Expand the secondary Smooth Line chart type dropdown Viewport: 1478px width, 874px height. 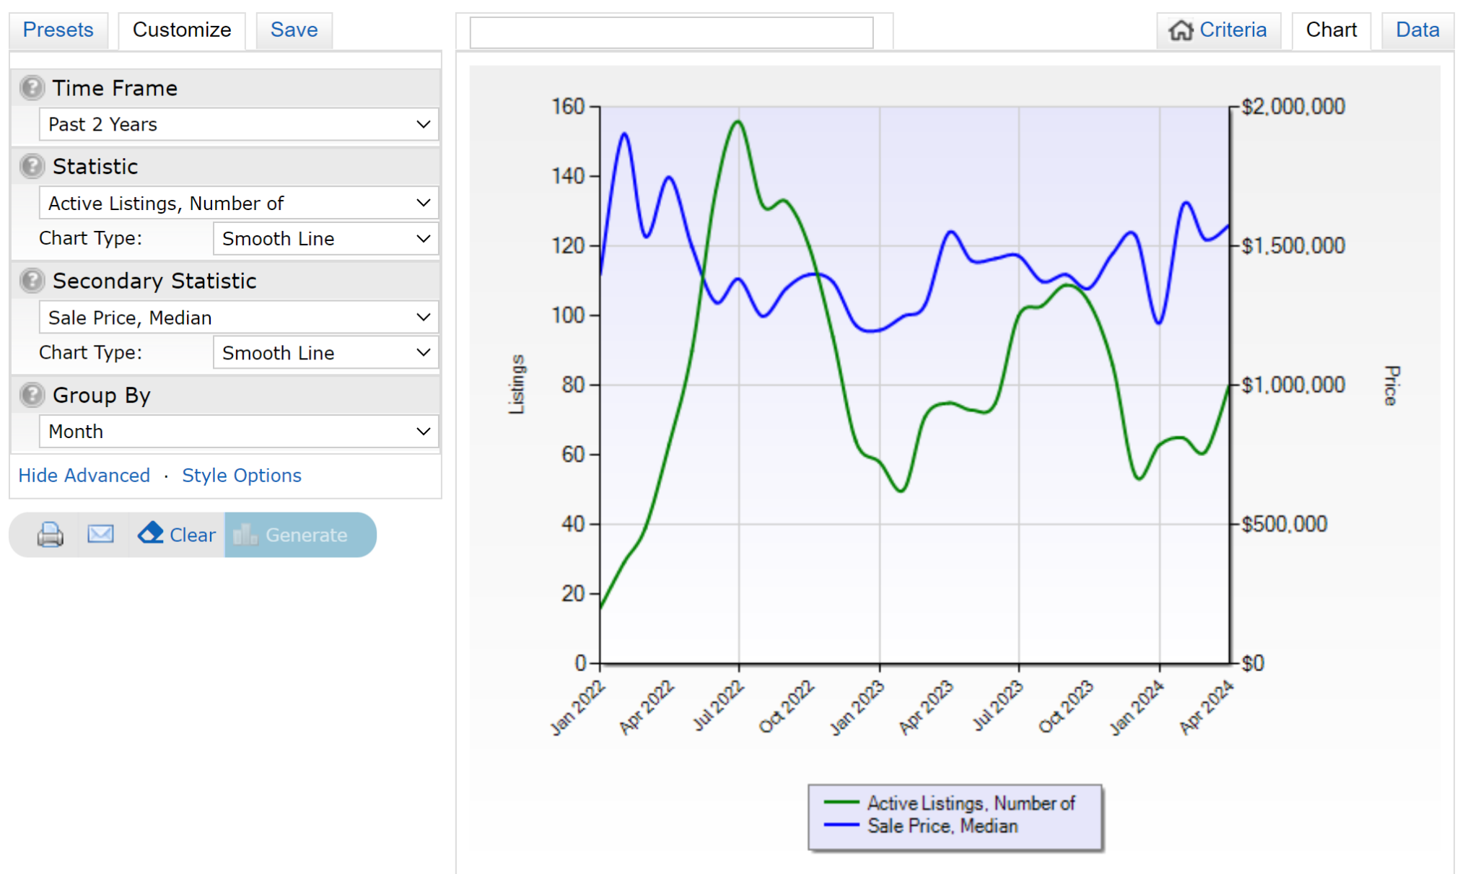(325, 352)
